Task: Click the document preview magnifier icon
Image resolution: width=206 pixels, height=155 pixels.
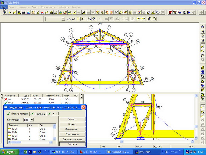Action: (184, 12)
